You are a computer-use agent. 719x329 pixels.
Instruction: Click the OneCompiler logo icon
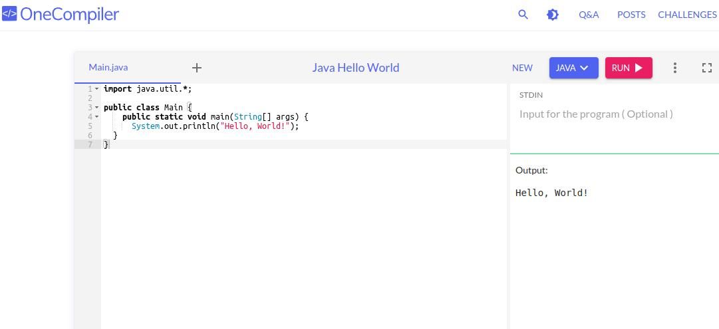point(9,14)
